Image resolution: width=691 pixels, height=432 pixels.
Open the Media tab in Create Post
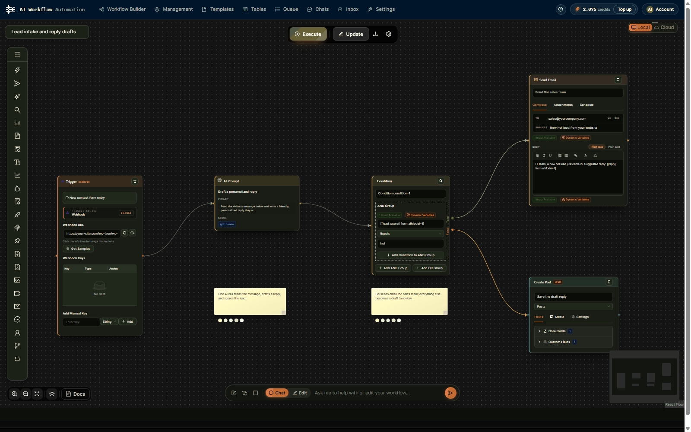557,317
